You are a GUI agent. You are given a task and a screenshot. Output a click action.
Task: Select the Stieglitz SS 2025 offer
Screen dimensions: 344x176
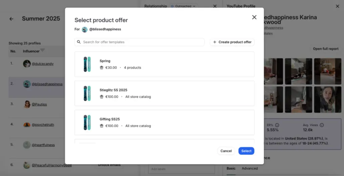click(x=164, y=93)
